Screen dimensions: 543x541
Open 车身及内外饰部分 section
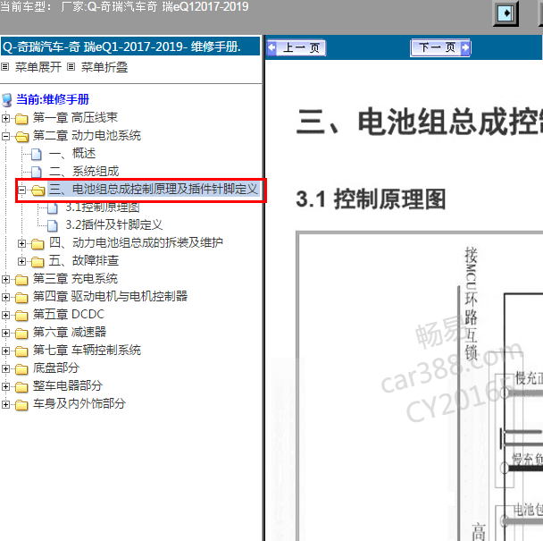tap(79, 403)
